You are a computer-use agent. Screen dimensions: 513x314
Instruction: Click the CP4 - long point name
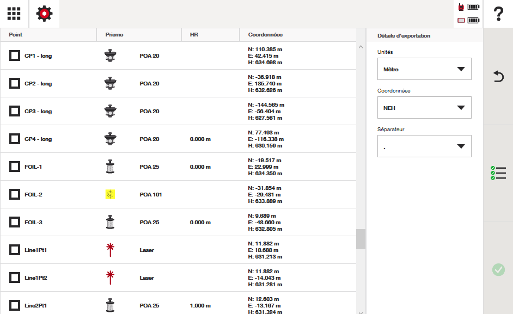point(38,139)
